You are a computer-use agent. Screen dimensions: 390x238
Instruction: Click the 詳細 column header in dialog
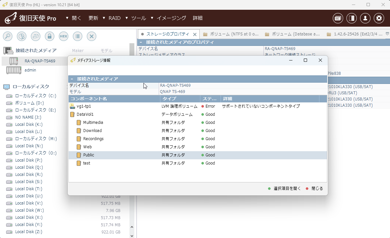point(270,99)
